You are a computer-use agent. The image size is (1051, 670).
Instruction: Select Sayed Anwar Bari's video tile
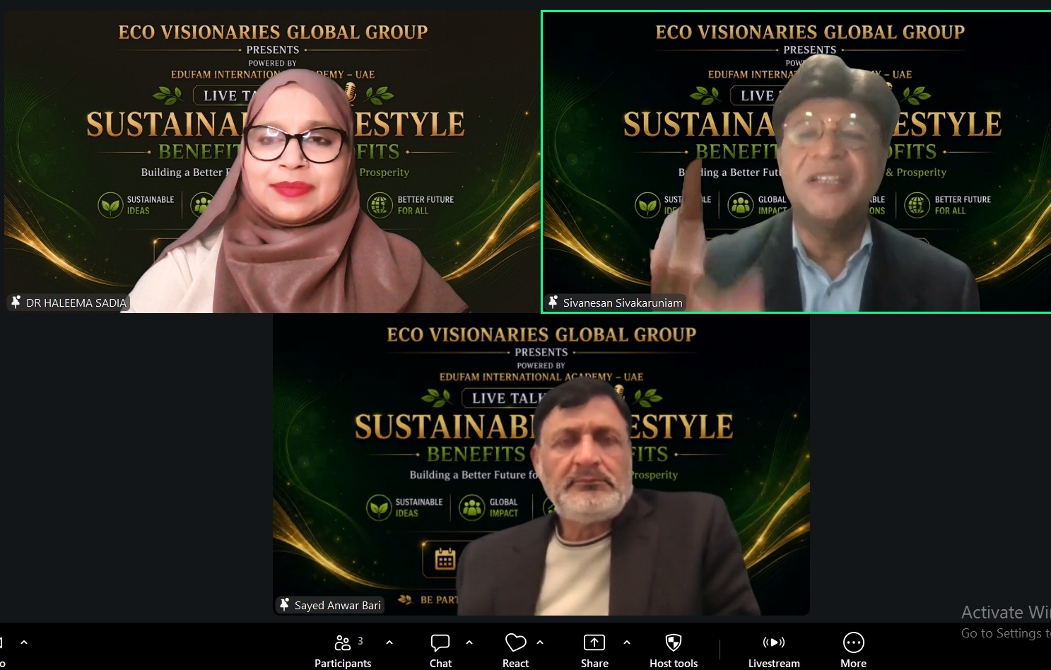tap(541, 464)
